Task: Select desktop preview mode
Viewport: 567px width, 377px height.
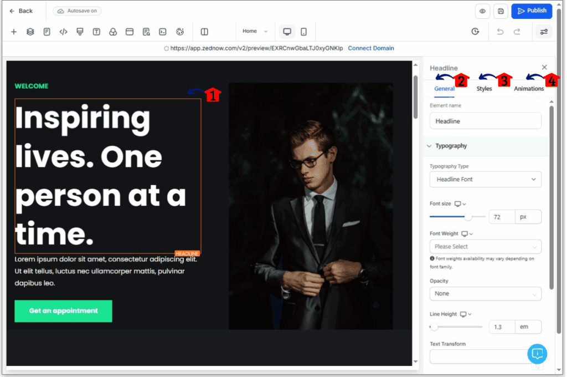Action: point(287,32)
